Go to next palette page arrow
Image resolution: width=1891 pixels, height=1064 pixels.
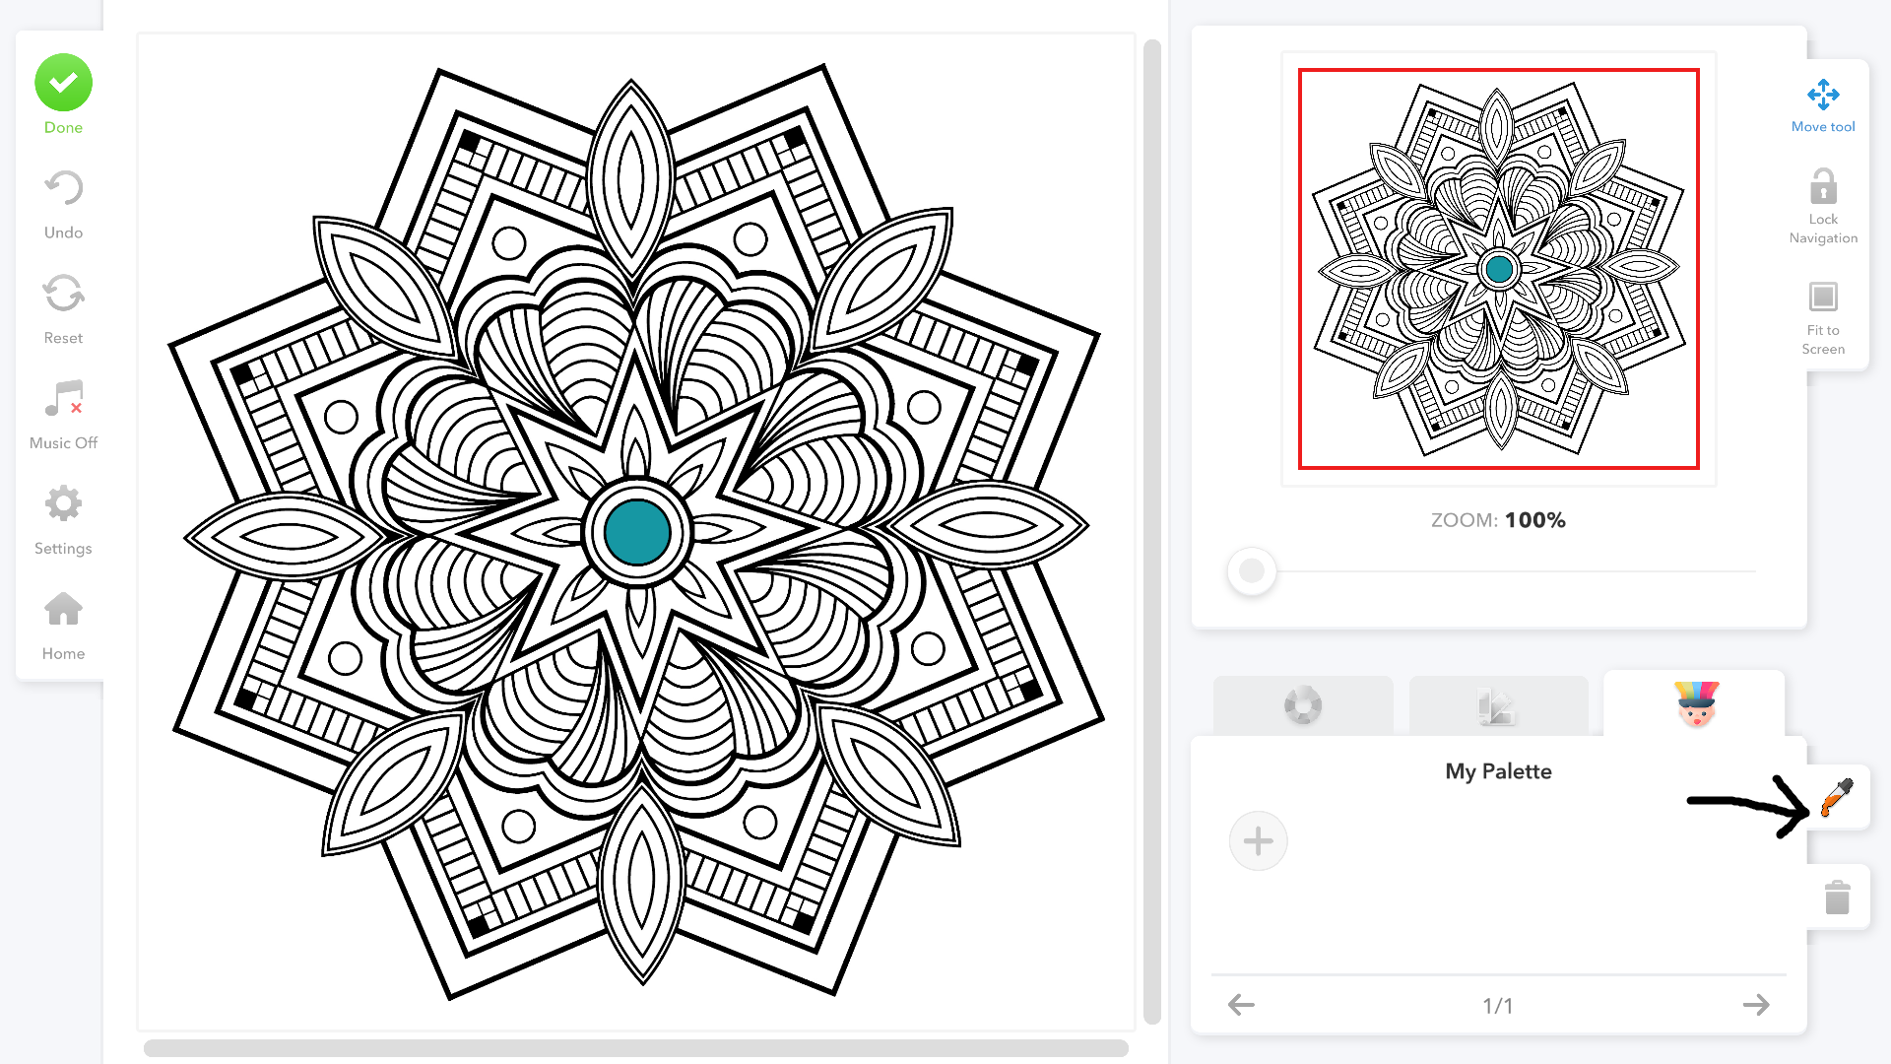(x=1756, y=1005)
